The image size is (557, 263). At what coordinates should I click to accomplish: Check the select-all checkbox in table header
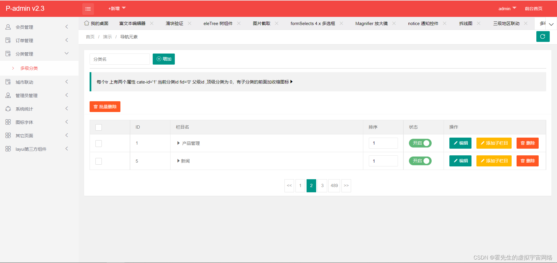click(98, 127)
